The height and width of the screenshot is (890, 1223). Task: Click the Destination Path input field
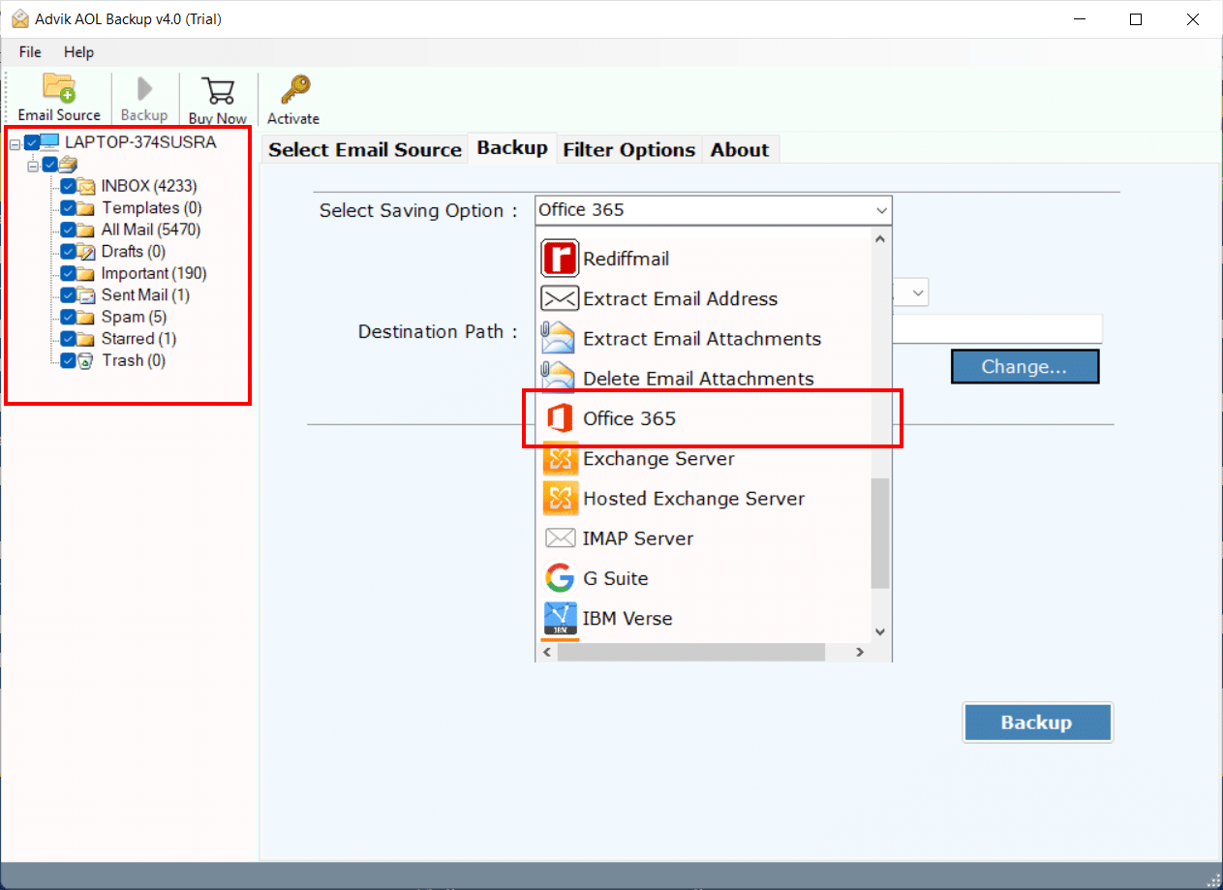[997, 328]
